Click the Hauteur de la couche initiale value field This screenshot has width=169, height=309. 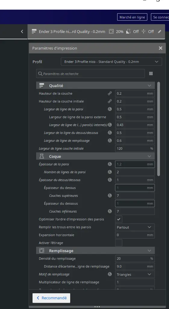(135, 101)
